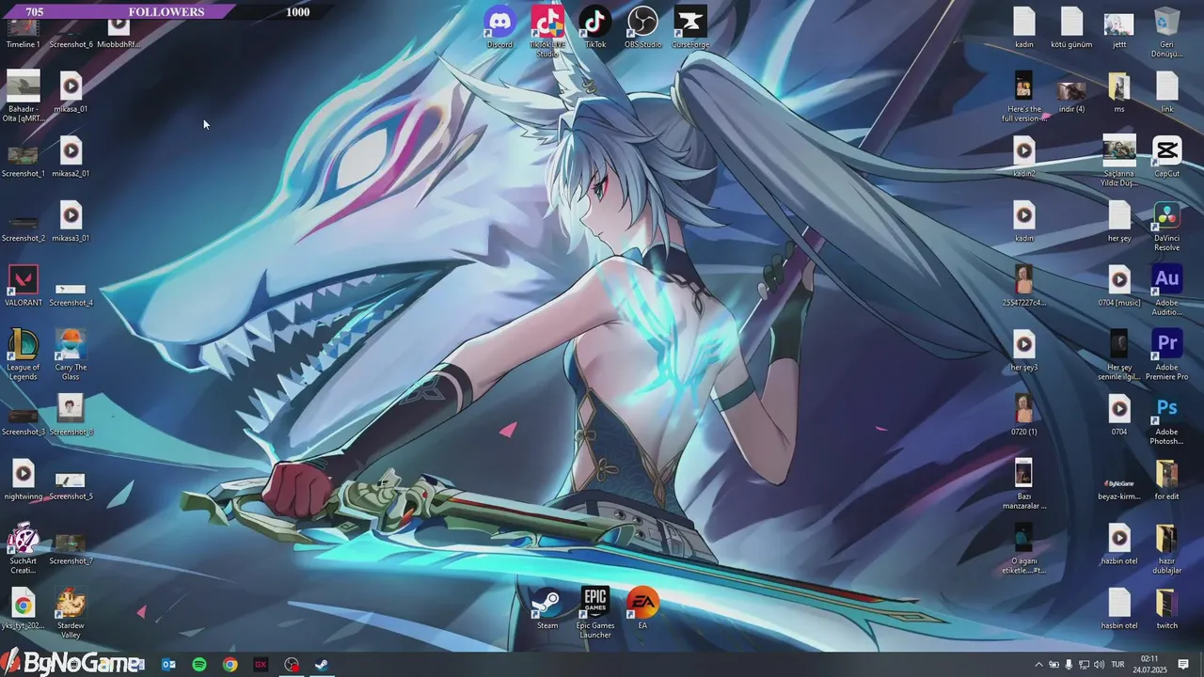Select the kadın2 media file

[x=1024, y=157]
